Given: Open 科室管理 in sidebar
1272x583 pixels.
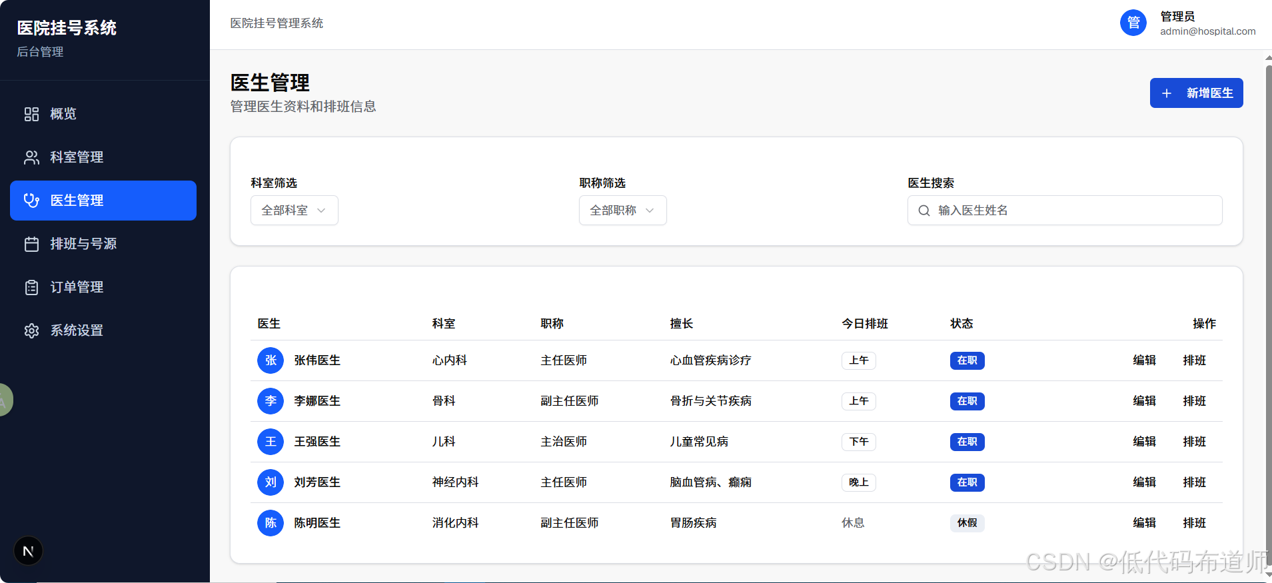Looking at the screenshot, I should click(x=103, y=157).
